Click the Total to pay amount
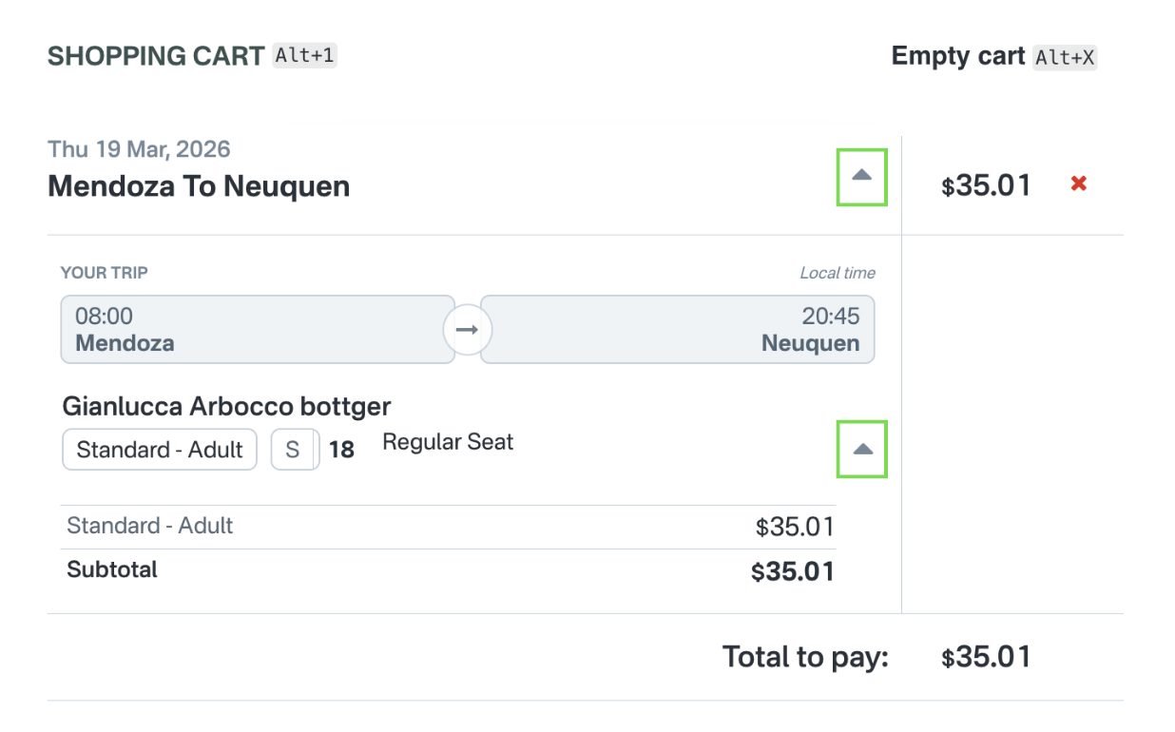Image resolution: width=1175 pixels, height=732 pixels. pos(986,657)
